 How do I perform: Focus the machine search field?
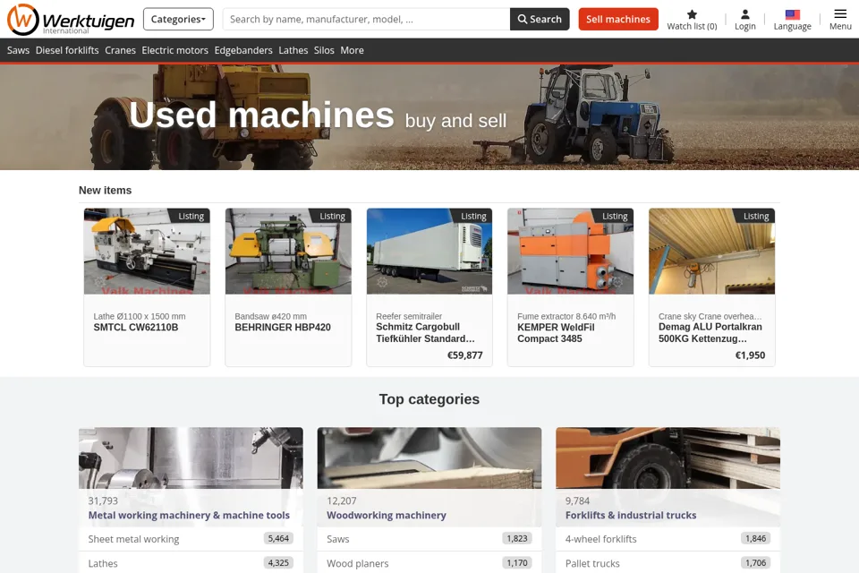click(366, 19)
